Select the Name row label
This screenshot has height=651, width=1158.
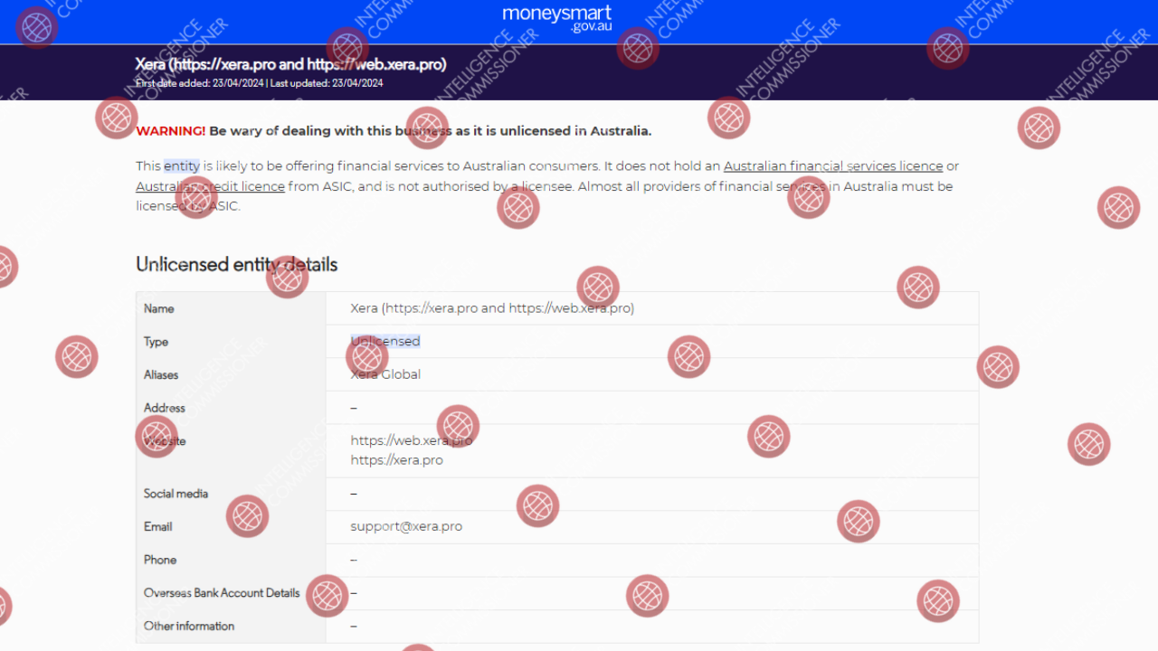pyautogui.click(x=159, y=308)
